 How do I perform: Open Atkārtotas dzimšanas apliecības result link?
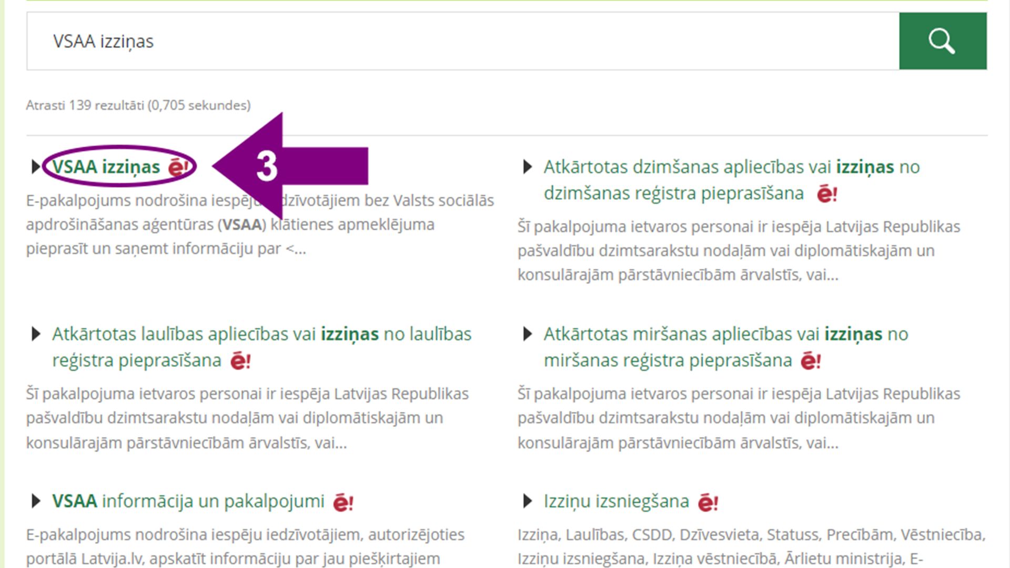(731, 180)
